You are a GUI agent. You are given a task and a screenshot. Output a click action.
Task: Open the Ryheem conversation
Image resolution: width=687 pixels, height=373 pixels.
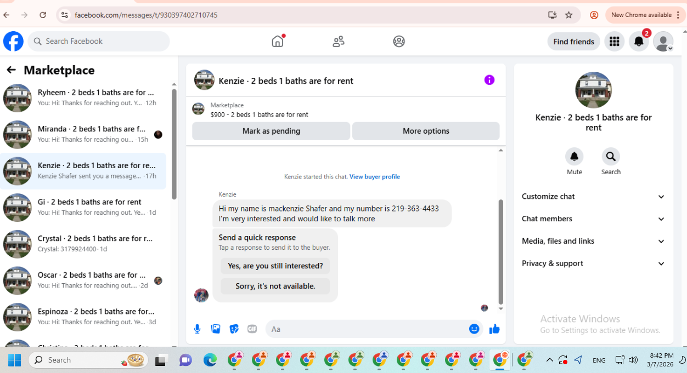[83, 97]
